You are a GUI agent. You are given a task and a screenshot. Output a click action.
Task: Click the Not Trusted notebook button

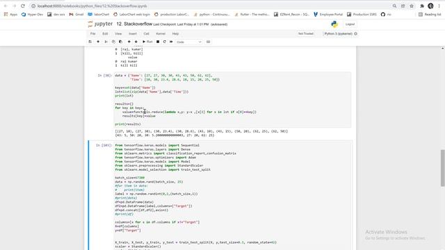pos(306,33)
